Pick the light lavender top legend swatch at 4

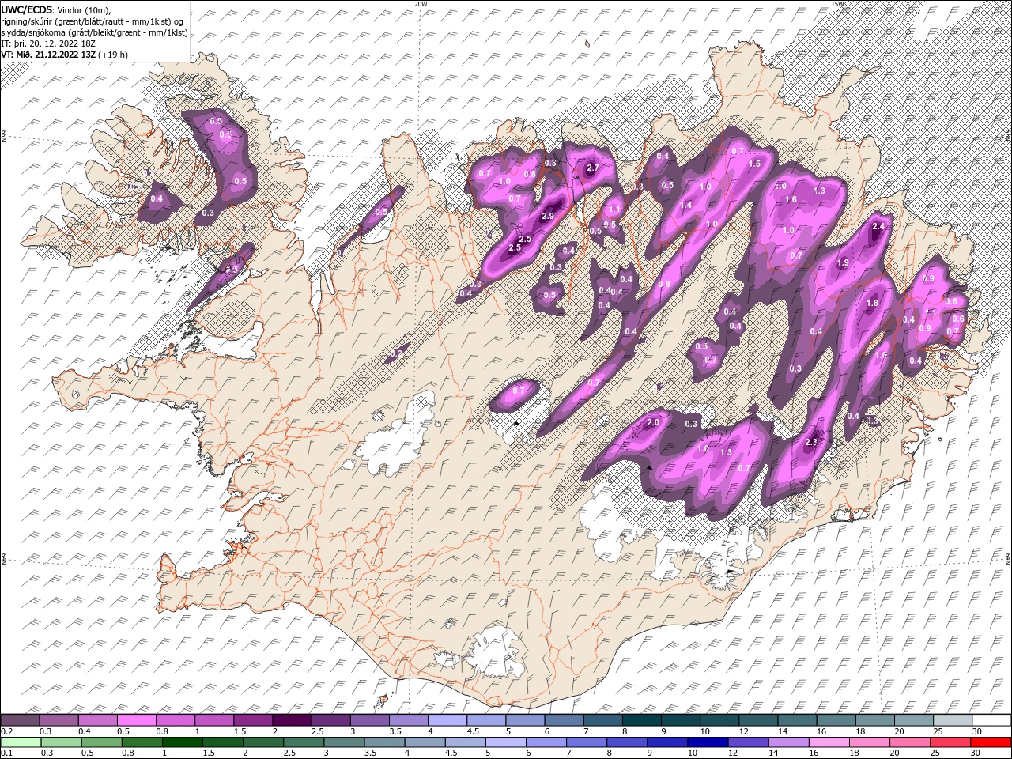(x=447, y=720)
